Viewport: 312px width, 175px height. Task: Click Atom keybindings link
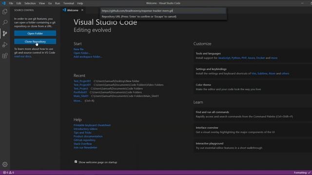pos(272,73)
